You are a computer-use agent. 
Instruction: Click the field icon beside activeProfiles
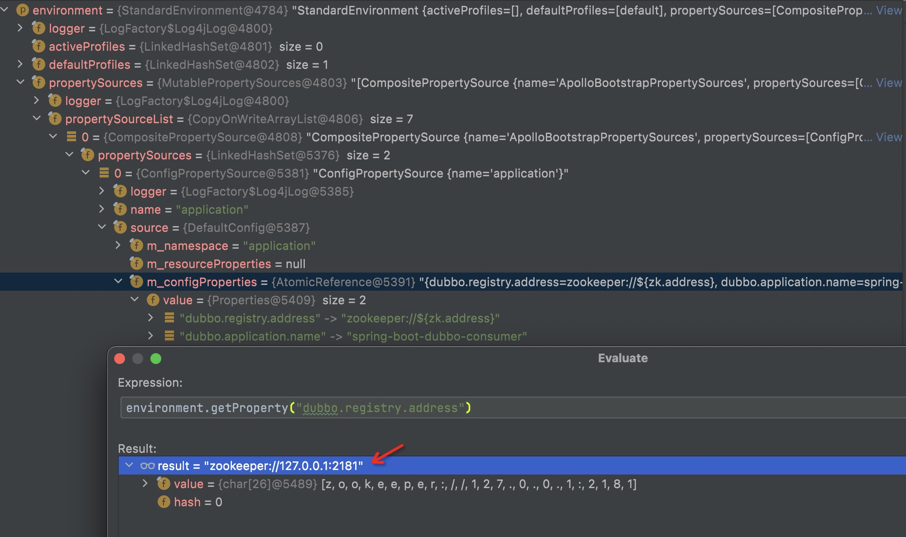(39, 46)
